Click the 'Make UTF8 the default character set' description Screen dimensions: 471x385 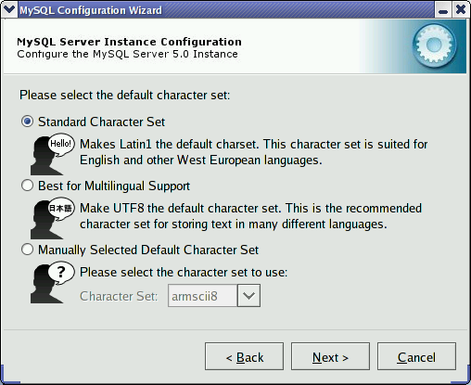(250, 216)
